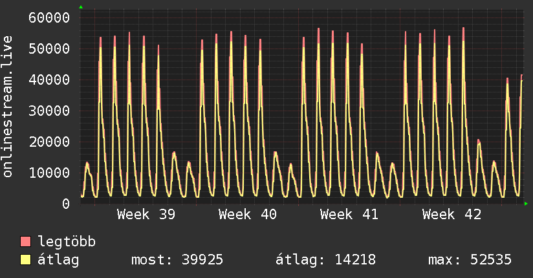Click the Week 42 axis label
The height and width of the screenshot is (278, 533).
point(451,215)
